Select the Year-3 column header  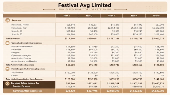coord(111,16)
